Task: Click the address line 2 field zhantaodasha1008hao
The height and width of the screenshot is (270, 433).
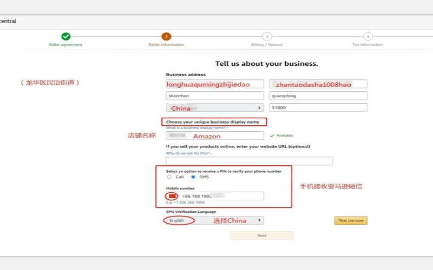Action: pyautogui.click(x=318, y=84)
